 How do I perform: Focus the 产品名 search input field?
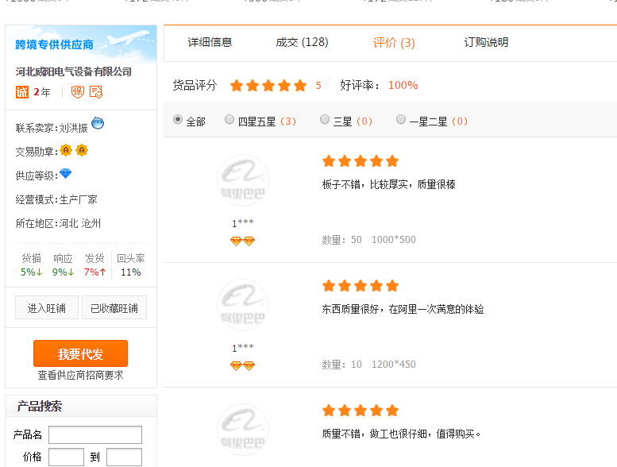95,434
